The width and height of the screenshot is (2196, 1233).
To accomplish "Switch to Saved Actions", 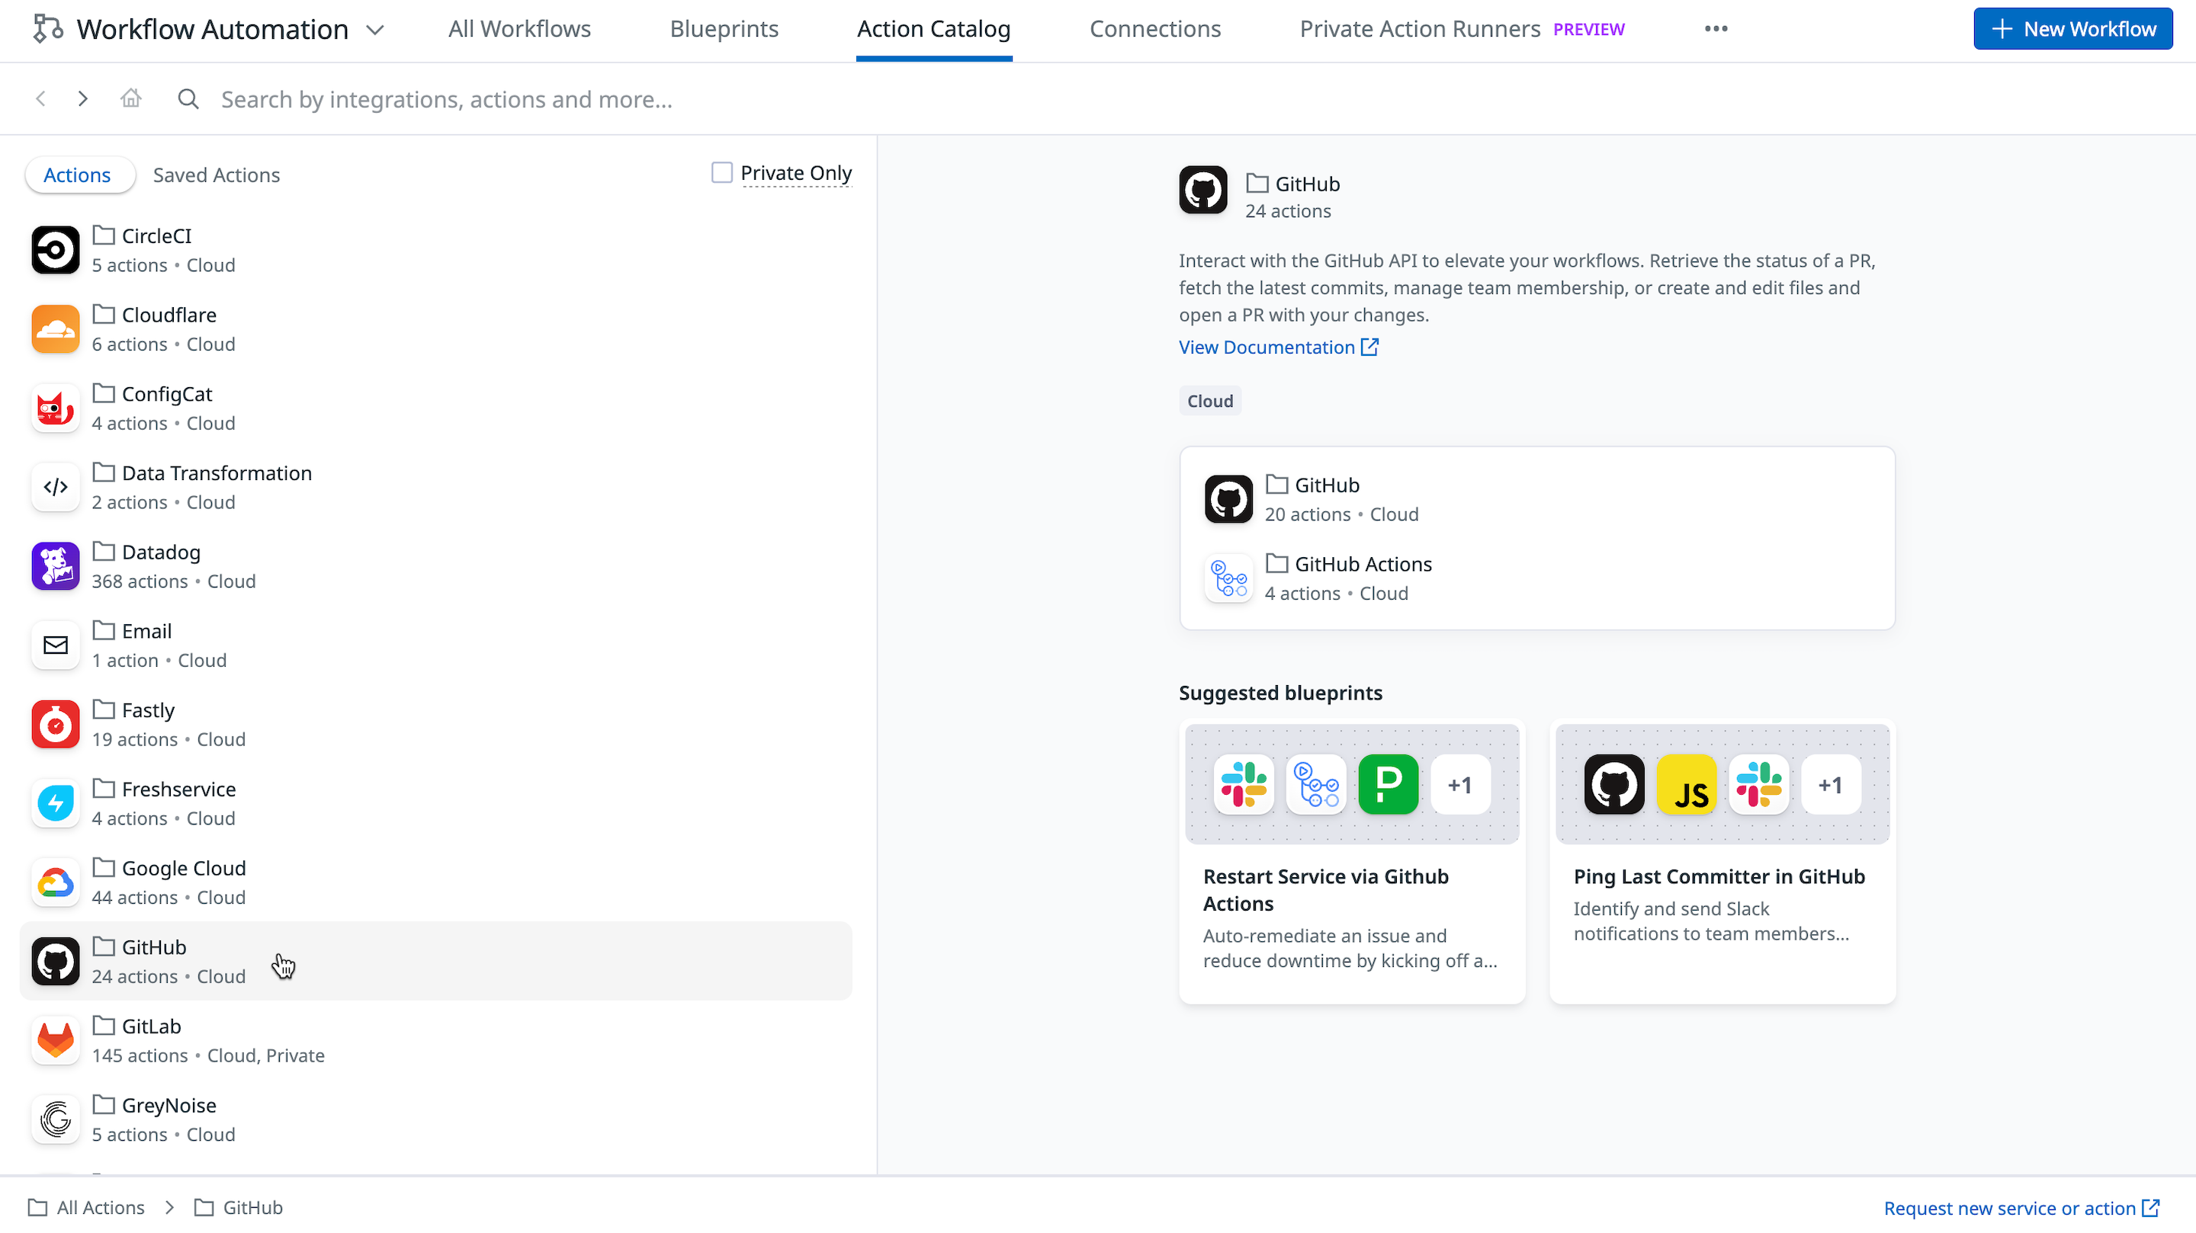I will (x=217, y=175).
